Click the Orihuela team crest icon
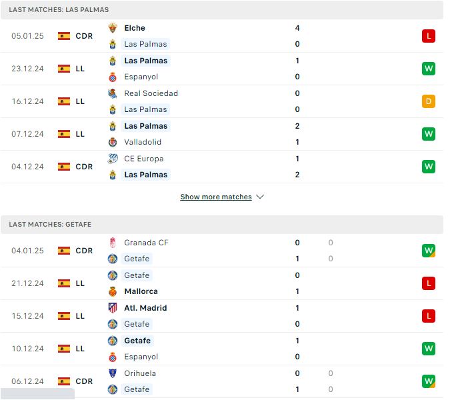 (x=113, y=373)
